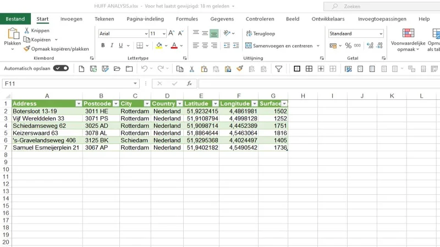Click scissors cut icon in quick toolbar
Image resolution: width=440 pixels, height=247 pixels.
(x=191, y=69)
